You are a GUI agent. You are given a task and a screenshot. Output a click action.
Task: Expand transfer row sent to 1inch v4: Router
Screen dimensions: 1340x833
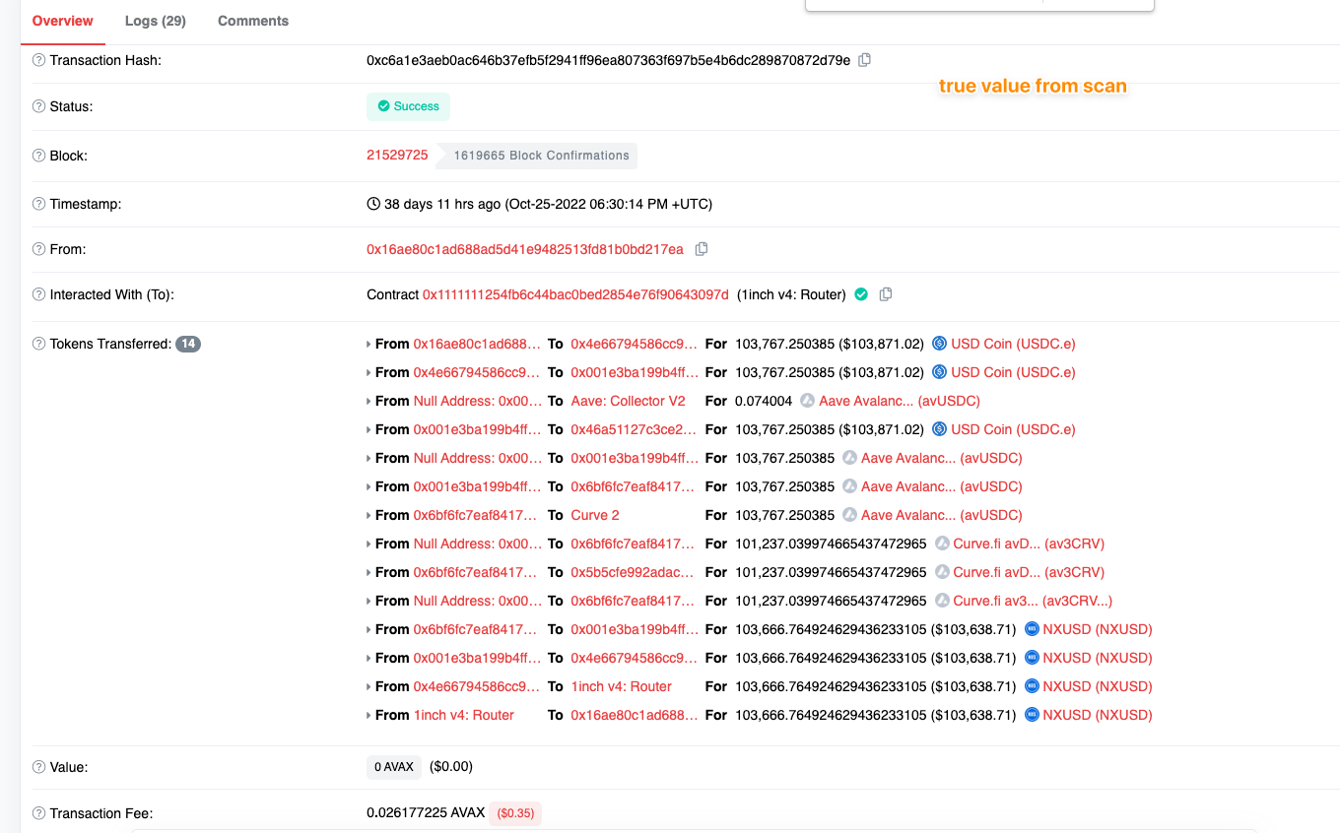click(369, 686)
